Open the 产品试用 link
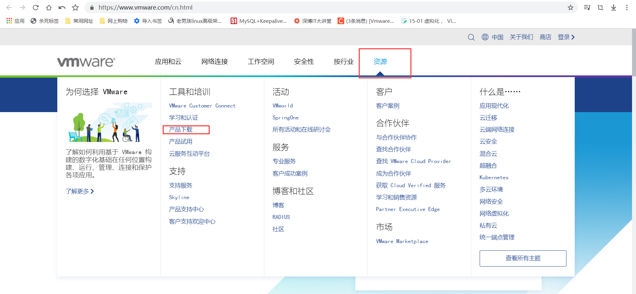The image size is (636, 294). pos(181,142)
